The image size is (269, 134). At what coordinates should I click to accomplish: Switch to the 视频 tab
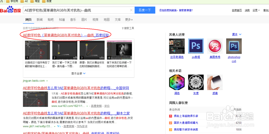point(95,20)
